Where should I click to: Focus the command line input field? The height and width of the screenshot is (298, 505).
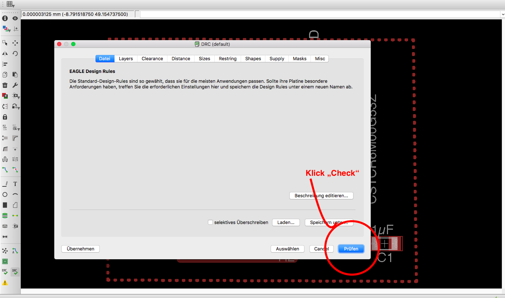(320, 14)
